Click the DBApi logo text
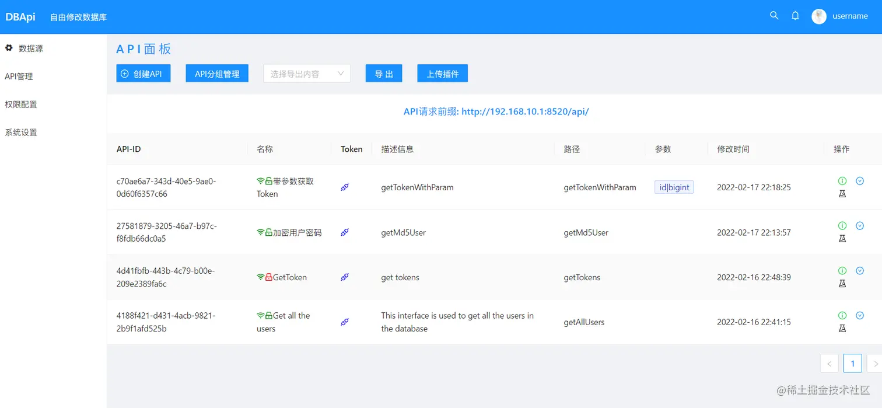 click(x=20, y=17)
